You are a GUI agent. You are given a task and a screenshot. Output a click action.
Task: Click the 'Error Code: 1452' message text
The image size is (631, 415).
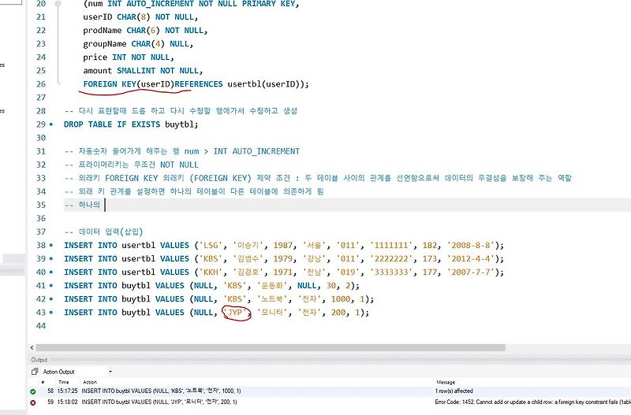coord(533,402)
